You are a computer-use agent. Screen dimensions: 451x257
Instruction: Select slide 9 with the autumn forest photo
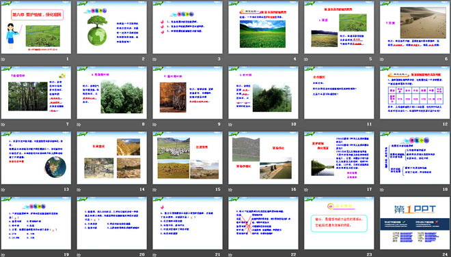click(187, 93)
